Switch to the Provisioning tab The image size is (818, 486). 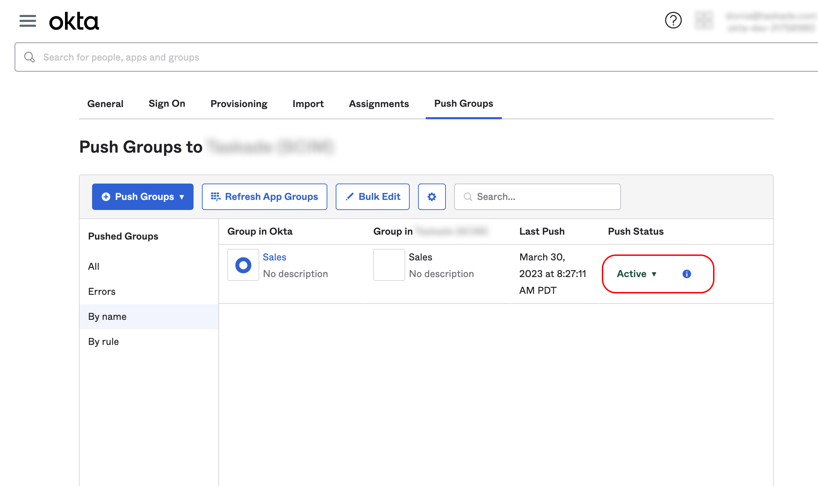point(239,104)
